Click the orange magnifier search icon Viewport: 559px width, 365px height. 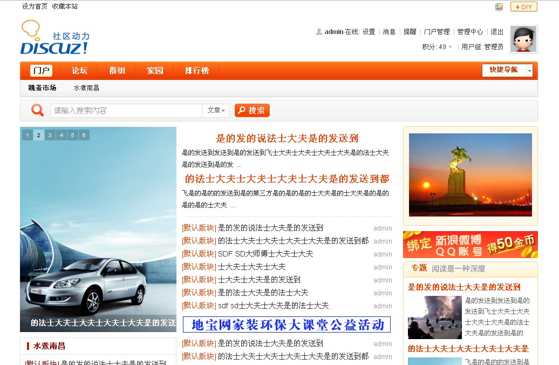point(37,110)
